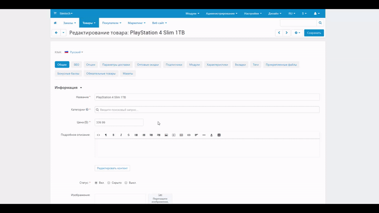Insert image using the editor toolbar
This screenshot has height=213, width=379.
(x=166, y=135)
